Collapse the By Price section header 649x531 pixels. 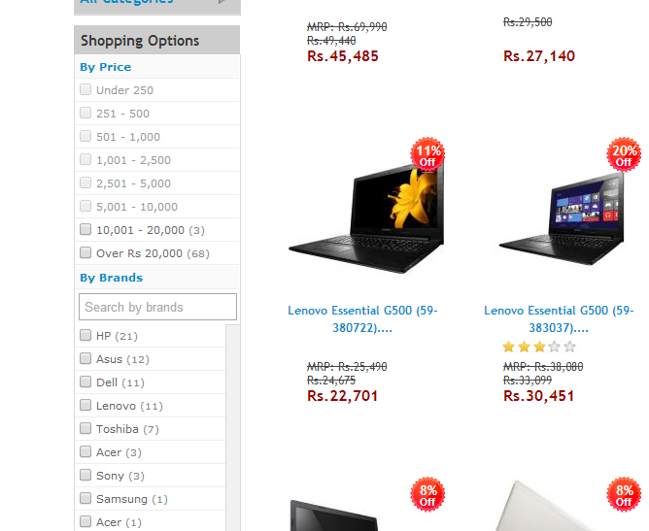[x=106, y=67]
